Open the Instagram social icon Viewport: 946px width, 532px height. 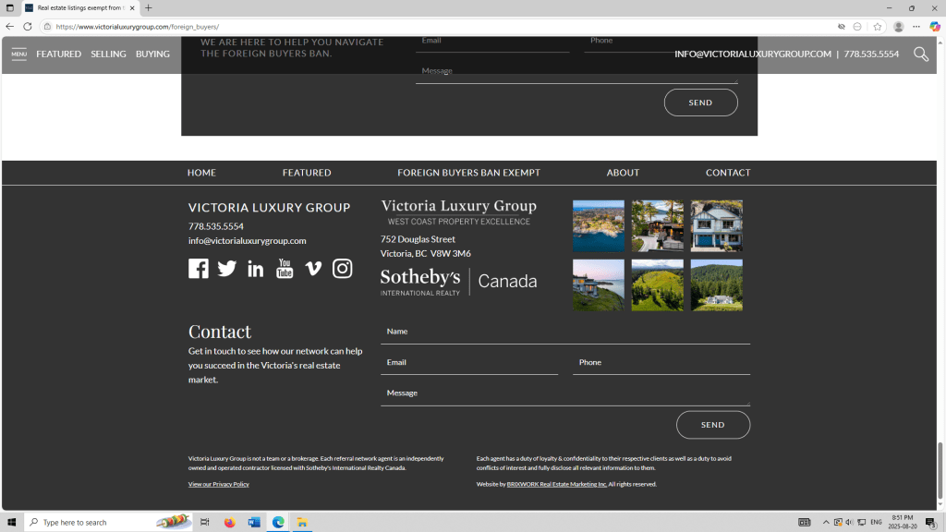[343, 269]
